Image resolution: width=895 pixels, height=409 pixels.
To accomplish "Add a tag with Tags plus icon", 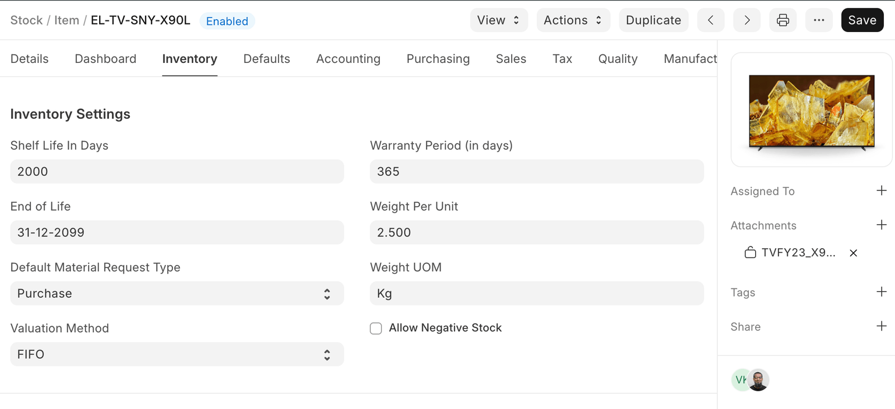I will coord(882,292).
